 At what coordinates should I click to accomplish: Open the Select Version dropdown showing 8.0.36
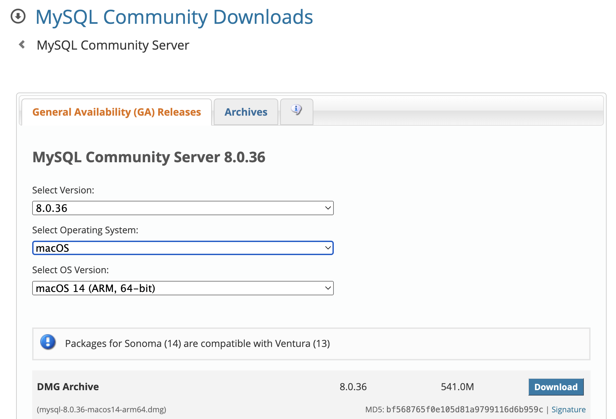(183, 208)
